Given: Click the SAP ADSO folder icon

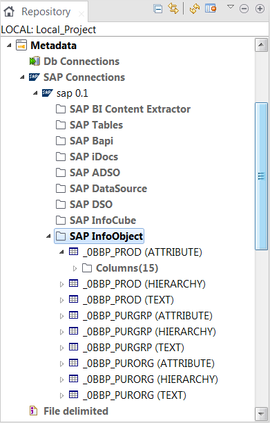Looking at the screenshot, I should coord(61,173).
